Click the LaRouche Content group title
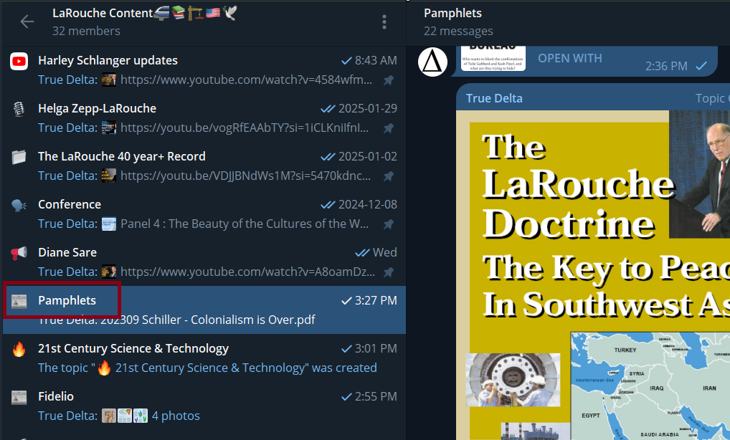The image size is (730, 440). (x=103, y=13)
